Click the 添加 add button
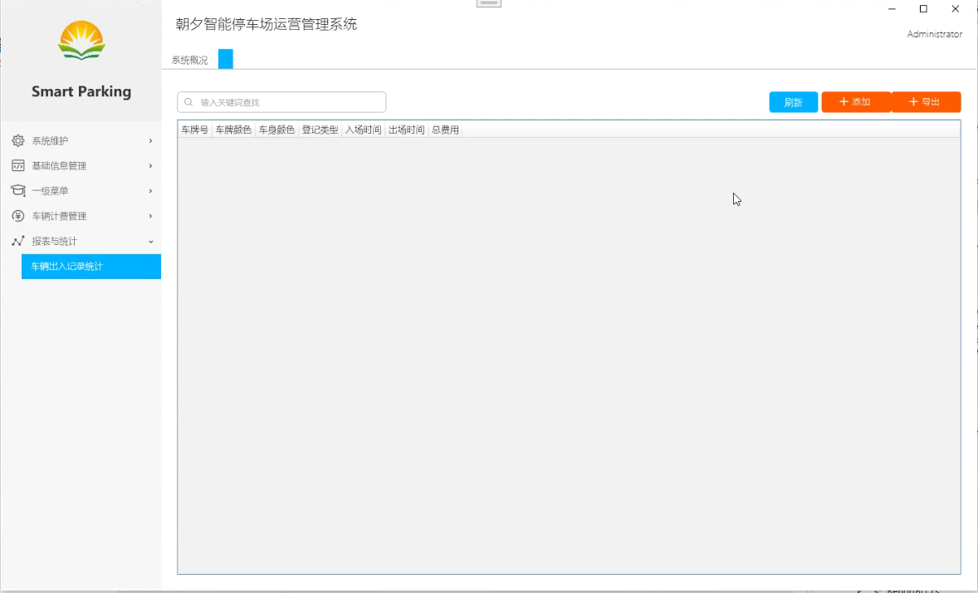Viewport: 978px width, 593px height. pyautogui.click(x=856, y=102)
